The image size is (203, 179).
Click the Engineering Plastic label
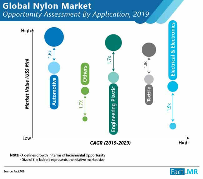pos(114,109)
